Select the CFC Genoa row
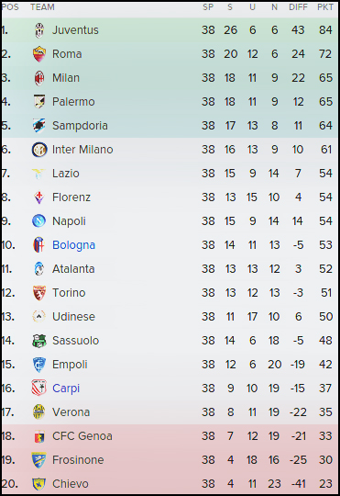 (x=170, y=436)
